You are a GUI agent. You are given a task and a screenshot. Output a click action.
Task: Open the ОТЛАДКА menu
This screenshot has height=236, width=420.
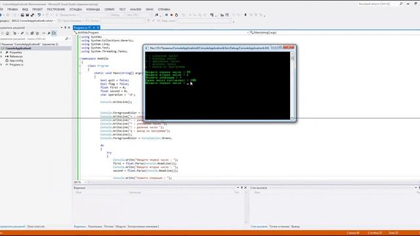coord(76,9)
